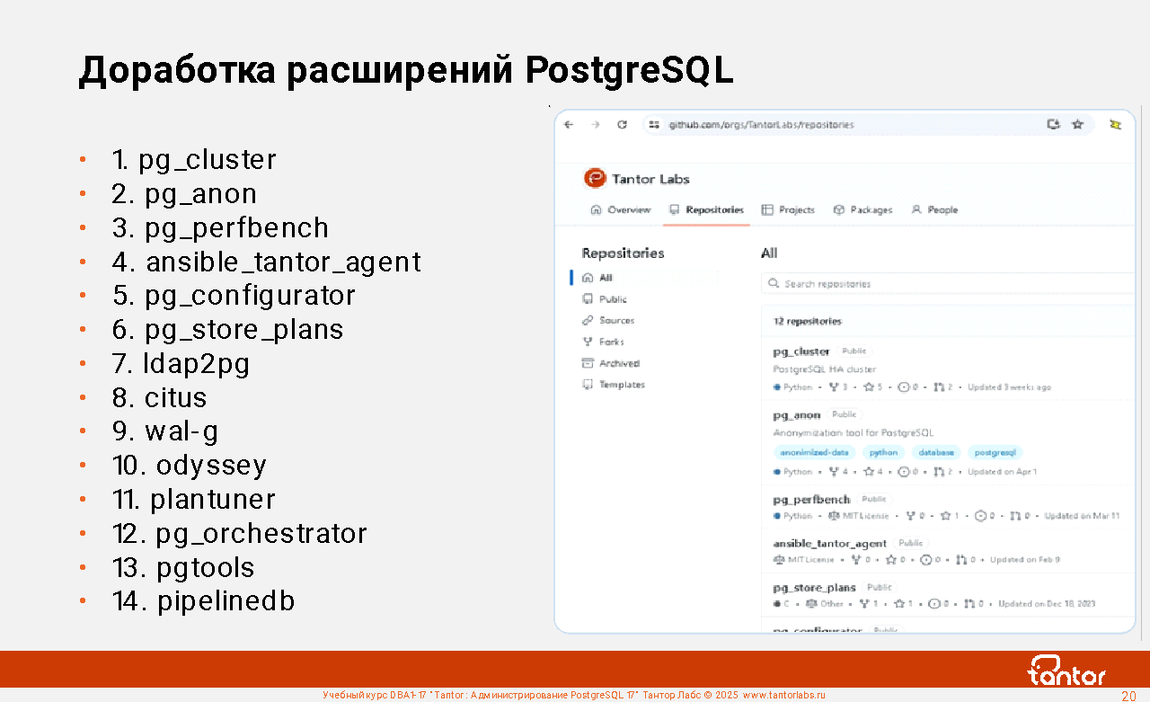Click the anonimized-data topic tag
The width and height of the screenshot is (1150, 702).
click(x=813, y=453)
